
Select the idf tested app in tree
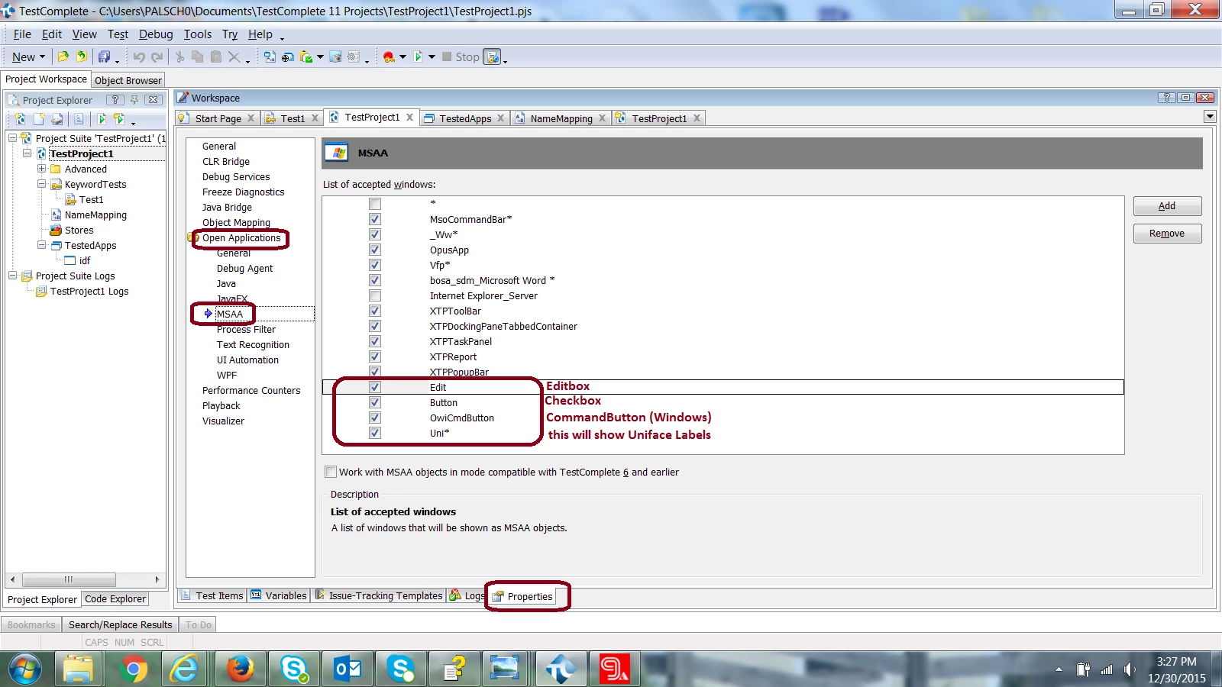click(84, 260)
